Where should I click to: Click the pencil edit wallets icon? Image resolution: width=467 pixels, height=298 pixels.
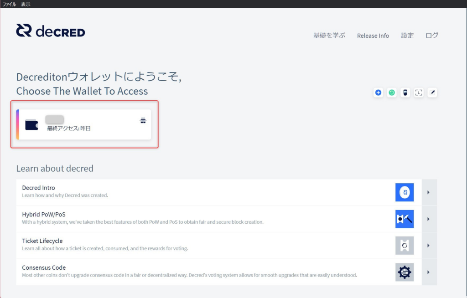tap(432, 92)
